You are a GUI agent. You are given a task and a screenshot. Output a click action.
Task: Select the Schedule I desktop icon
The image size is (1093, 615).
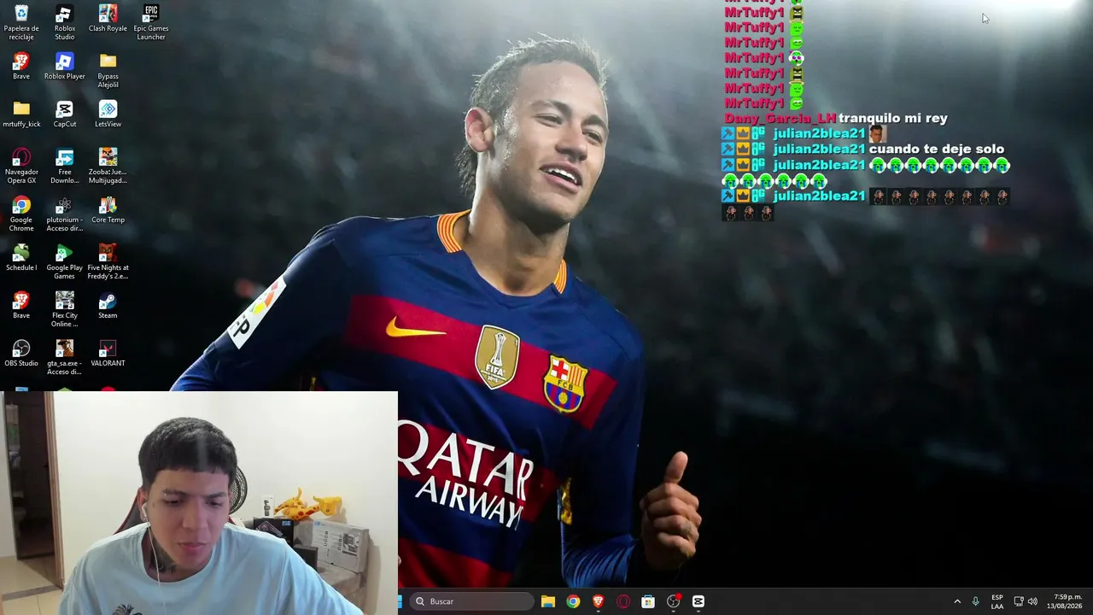[21, 257]
